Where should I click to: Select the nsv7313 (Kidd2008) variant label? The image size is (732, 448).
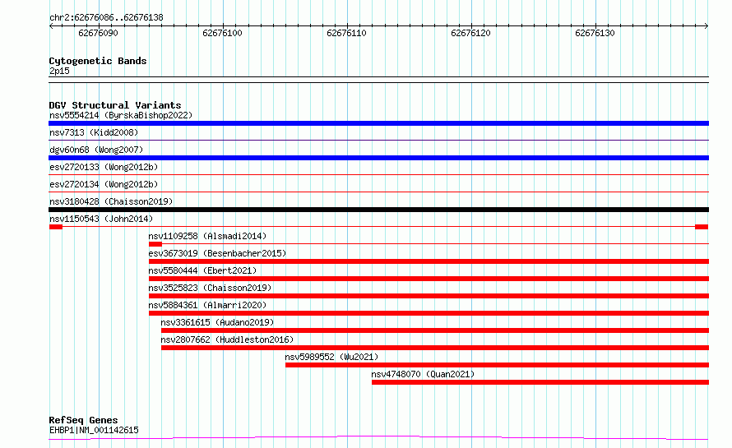click(x=94, y=132)
